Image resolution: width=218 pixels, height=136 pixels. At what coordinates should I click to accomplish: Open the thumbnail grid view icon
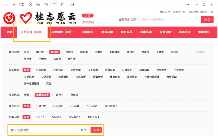tap(21, 5)
